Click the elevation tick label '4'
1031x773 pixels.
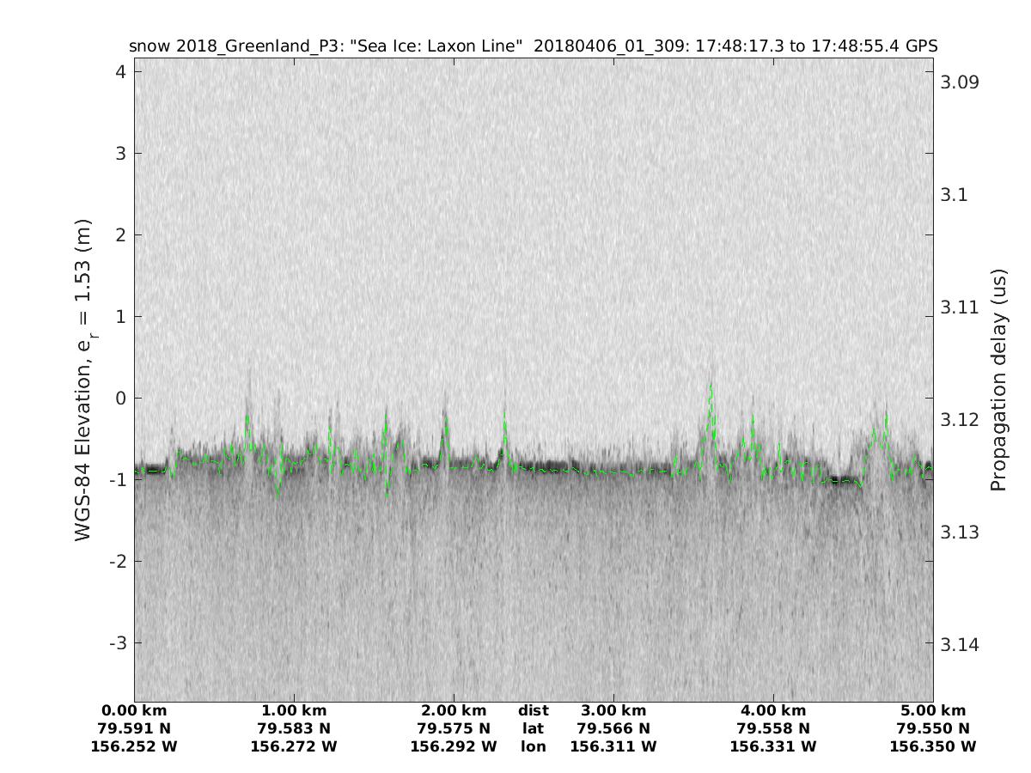pyautogui.click(x=121, y=72)
